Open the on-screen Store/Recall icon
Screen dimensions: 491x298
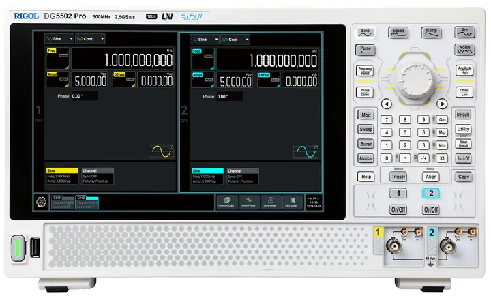pos(270,203)
